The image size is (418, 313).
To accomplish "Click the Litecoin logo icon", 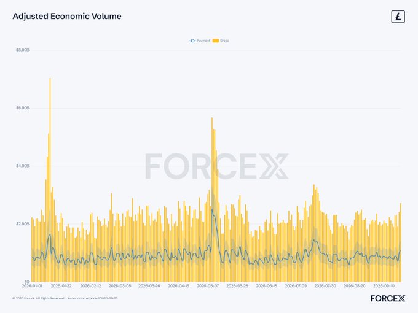I will coord(398,17).
